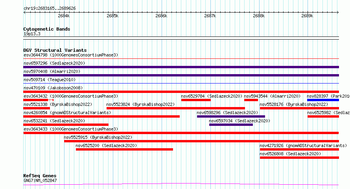Image resolution: width=350 pixels, height=189 pixels.
Task: Select nsv828397 Park label
Action: coord(328,96)
